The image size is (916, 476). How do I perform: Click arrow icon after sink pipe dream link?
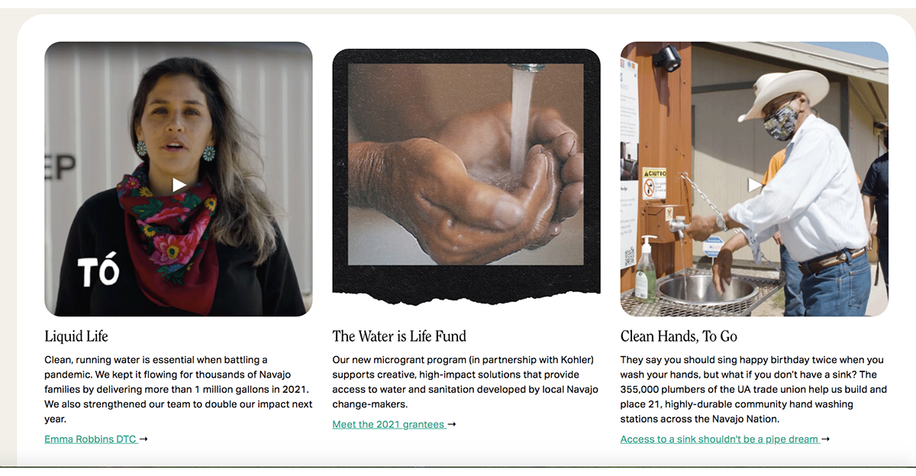pyautogui.click(x=825, y=439)
